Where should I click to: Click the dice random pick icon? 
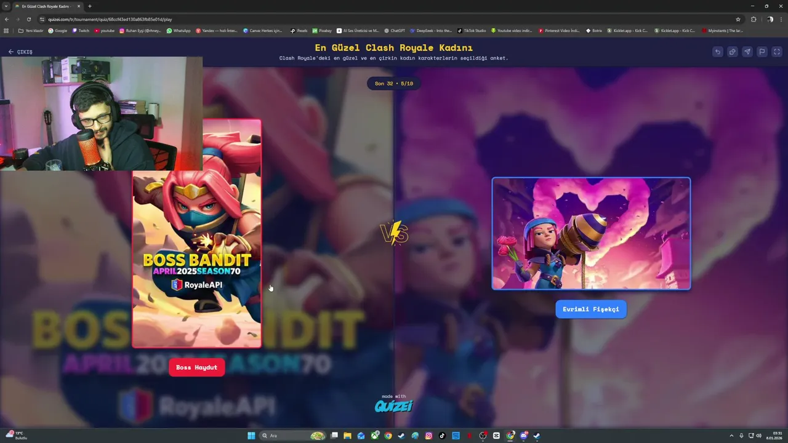point(732,52)
